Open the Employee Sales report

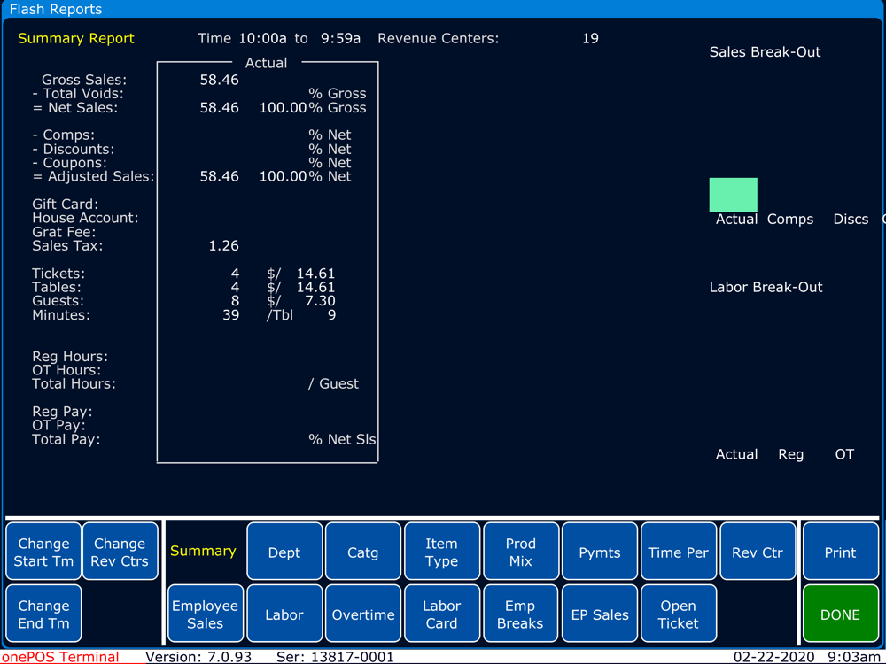point(206,614)
